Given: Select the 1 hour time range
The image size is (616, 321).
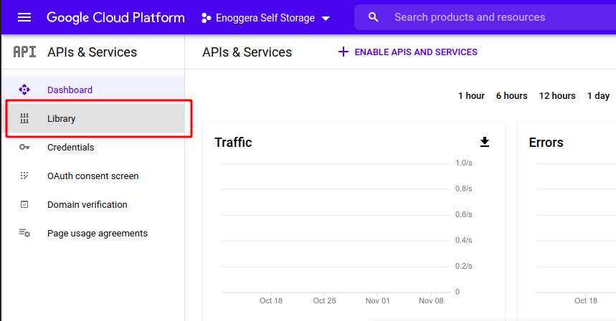Looking at the screenshot, I should [471, 96].
